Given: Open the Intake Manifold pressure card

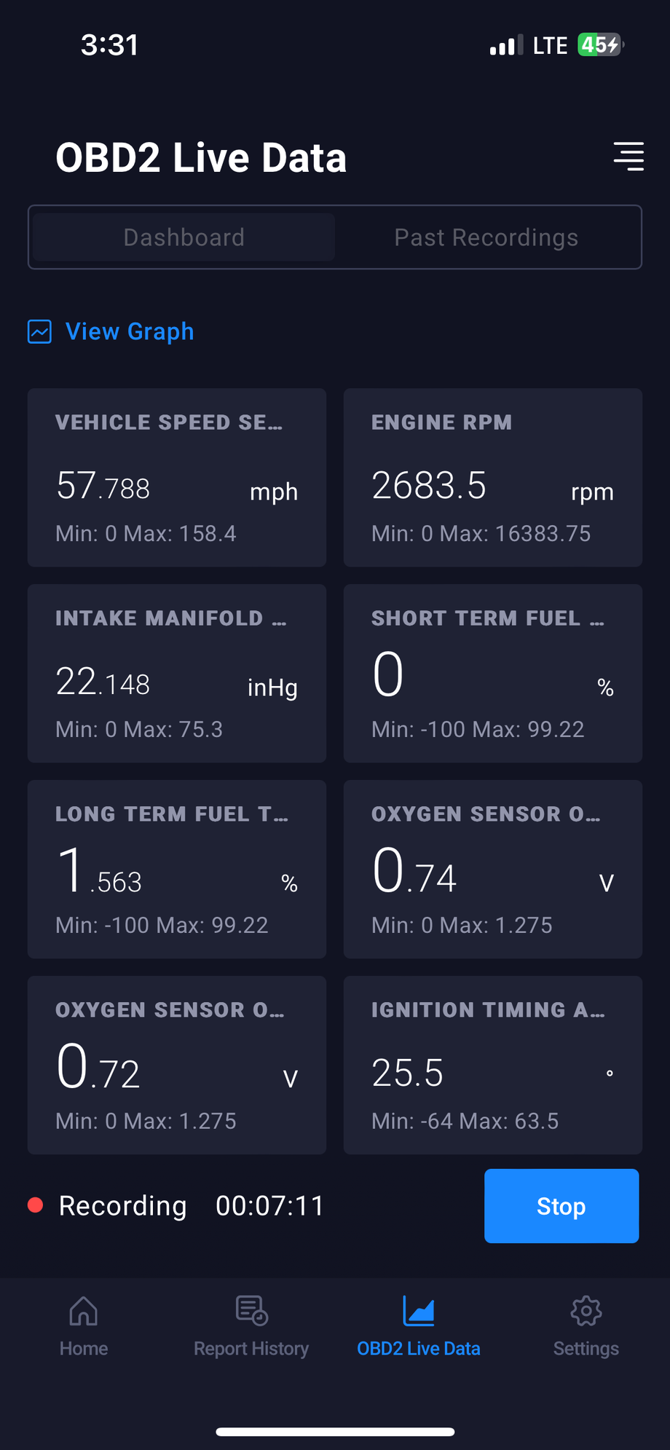Looking at the screenshot, I should coord(177,673).
